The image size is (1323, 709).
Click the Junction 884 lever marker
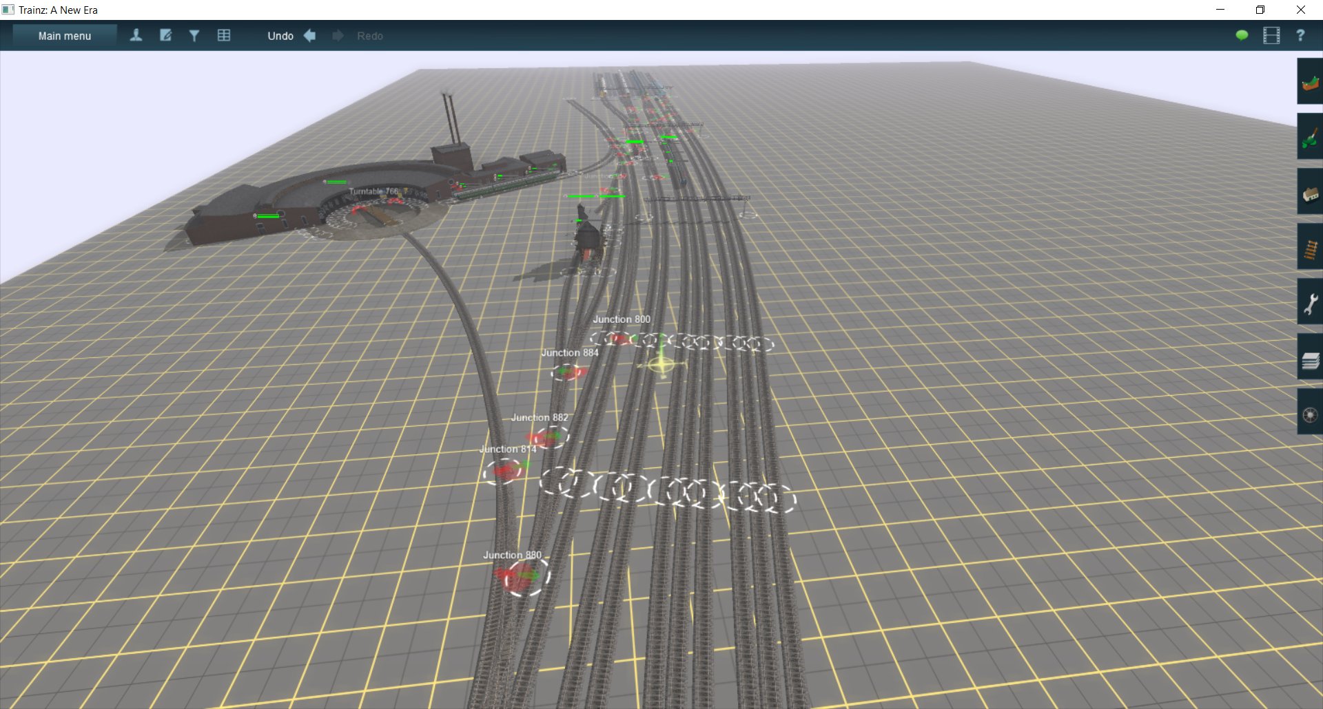click(x=568, y=372)
